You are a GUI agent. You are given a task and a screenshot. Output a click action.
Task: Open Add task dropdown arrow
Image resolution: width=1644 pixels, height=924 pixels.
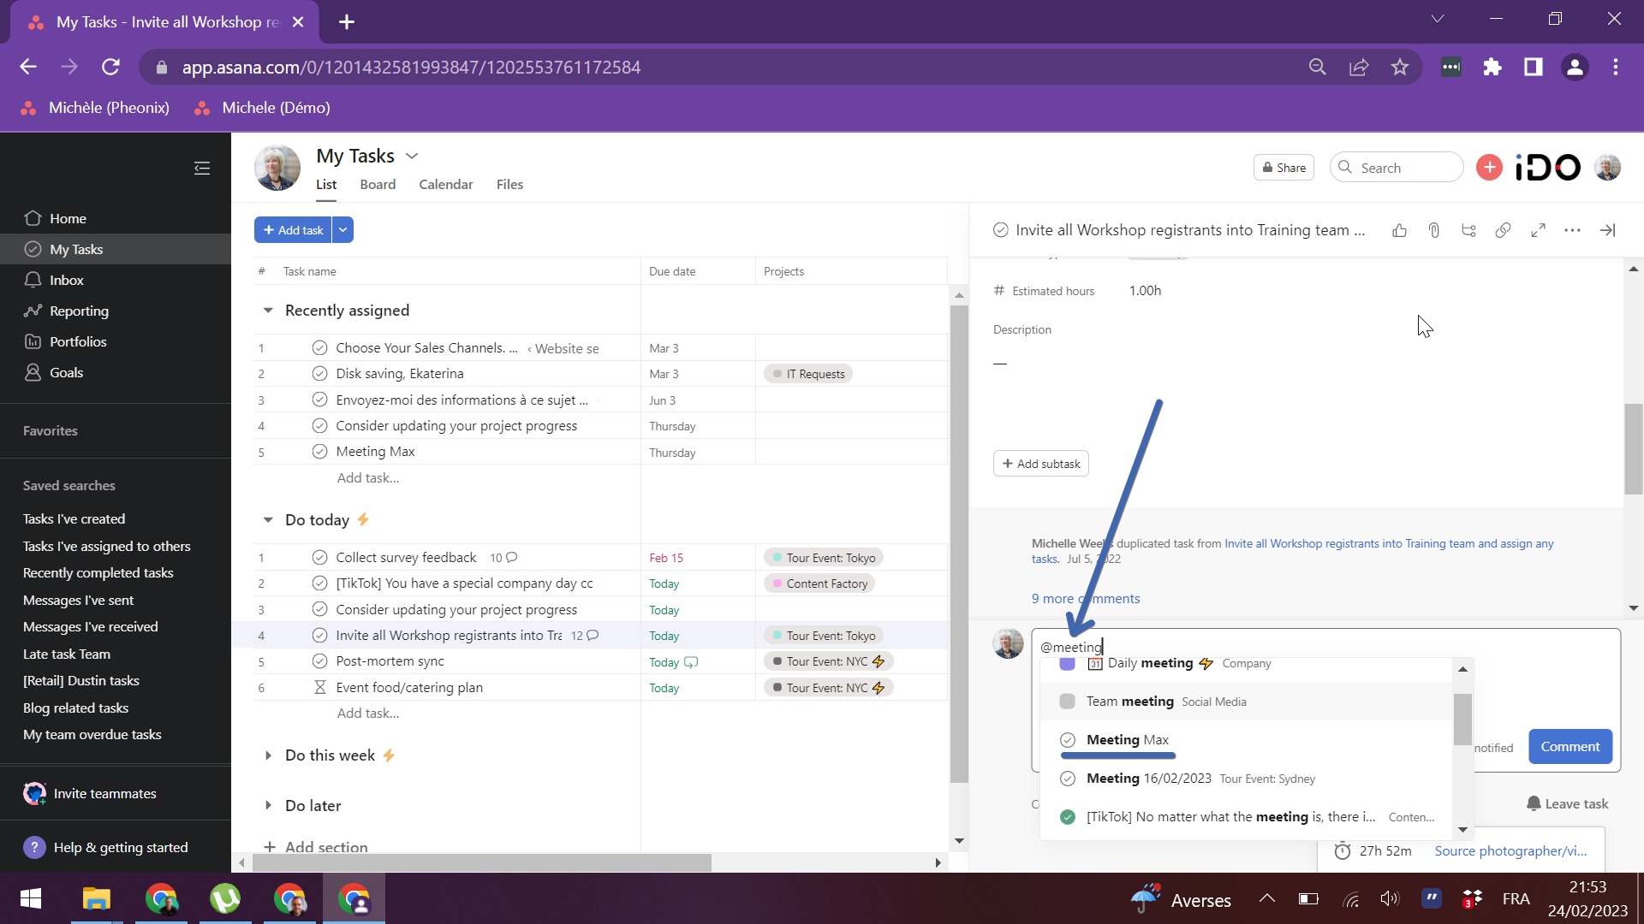(342, 229)
